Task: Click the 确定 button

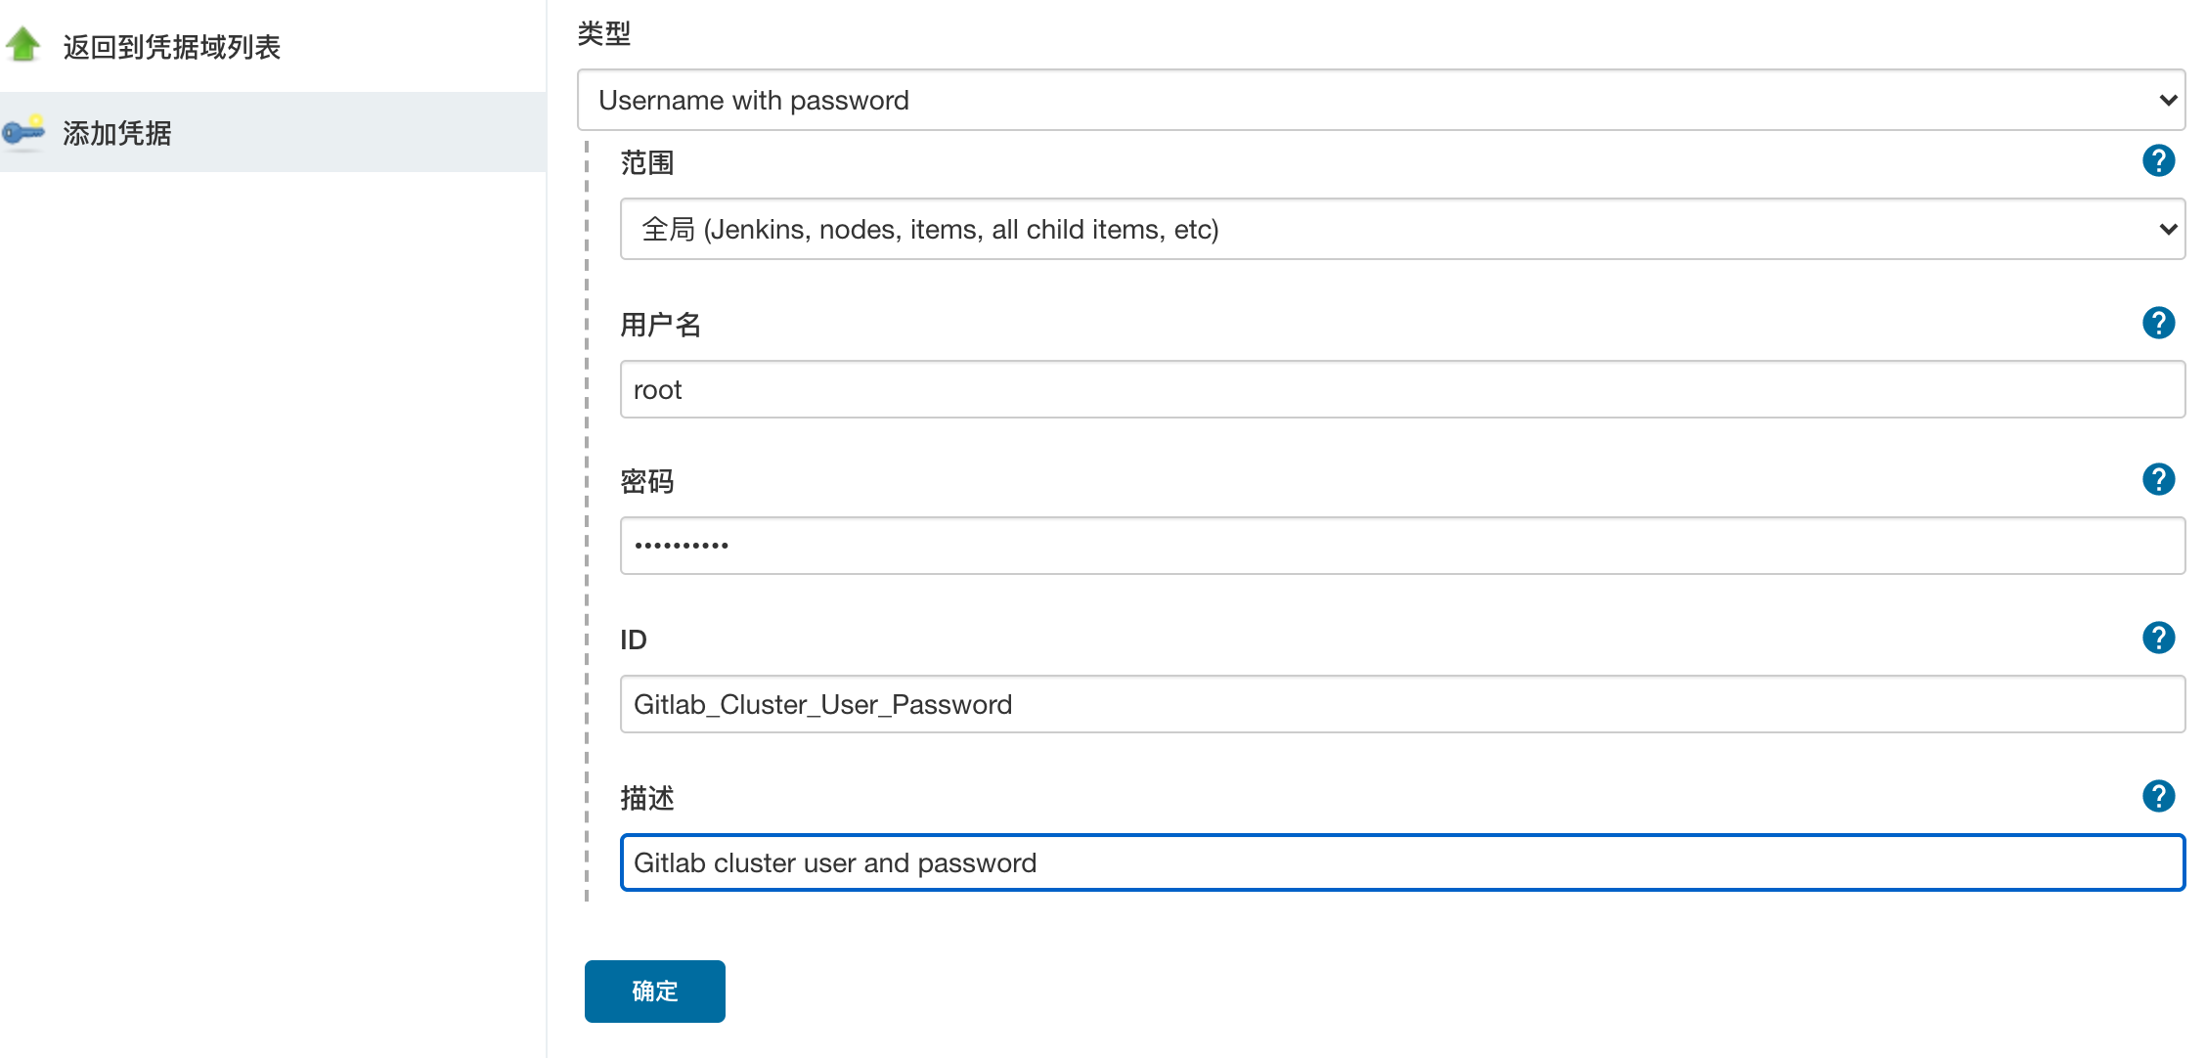Action: coord(655,992)
